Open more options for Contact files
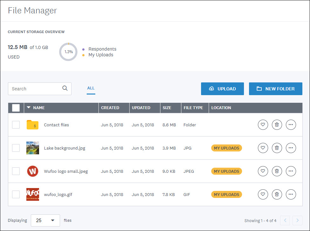 click(x=291, y=125)
